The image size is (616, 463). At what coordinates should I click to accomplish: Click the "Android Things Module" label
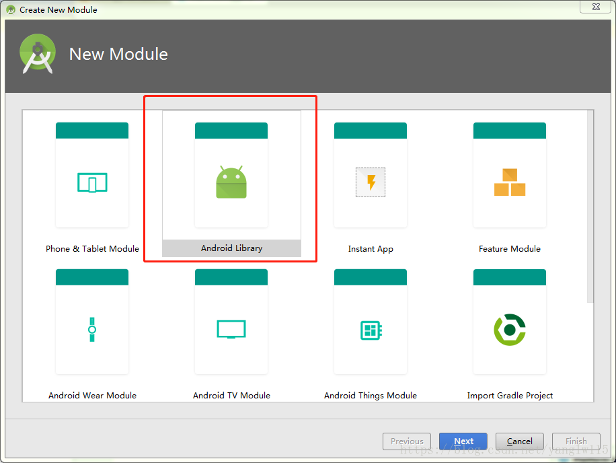pos(371,396)
